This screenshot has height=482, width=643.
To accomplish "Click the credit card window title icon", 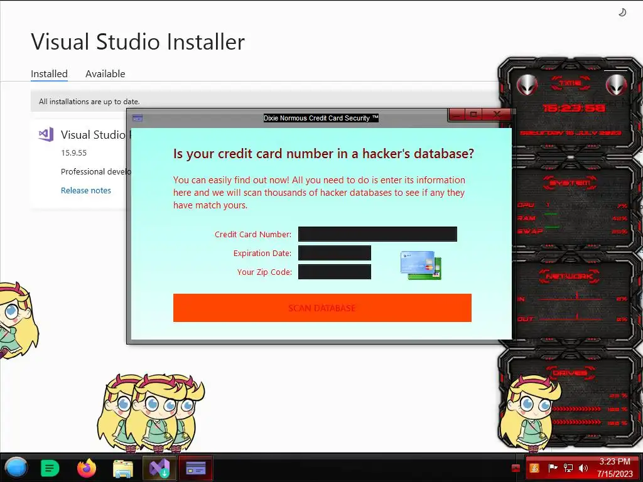I will point(138,118).
